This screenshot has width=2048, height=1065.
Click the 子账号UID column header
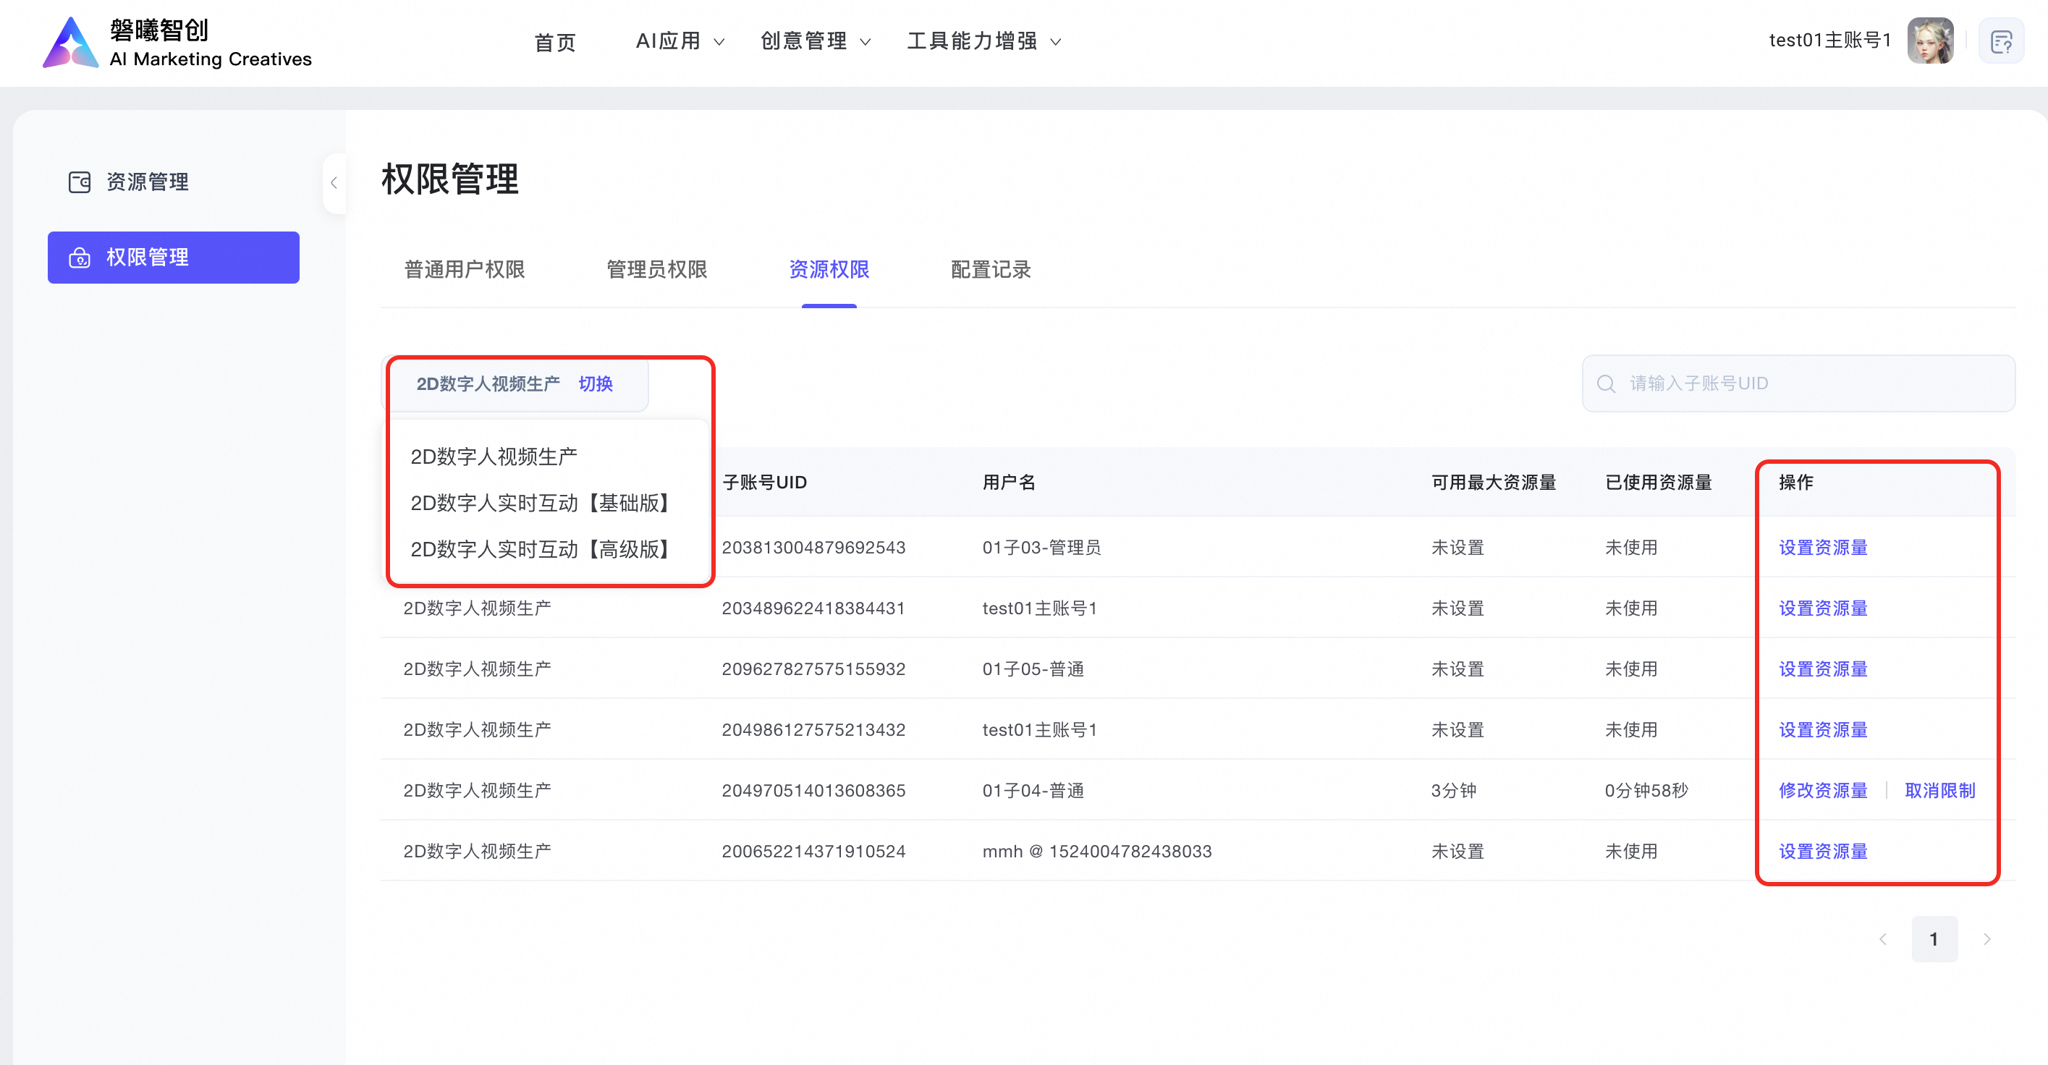[x=765, y=483]
